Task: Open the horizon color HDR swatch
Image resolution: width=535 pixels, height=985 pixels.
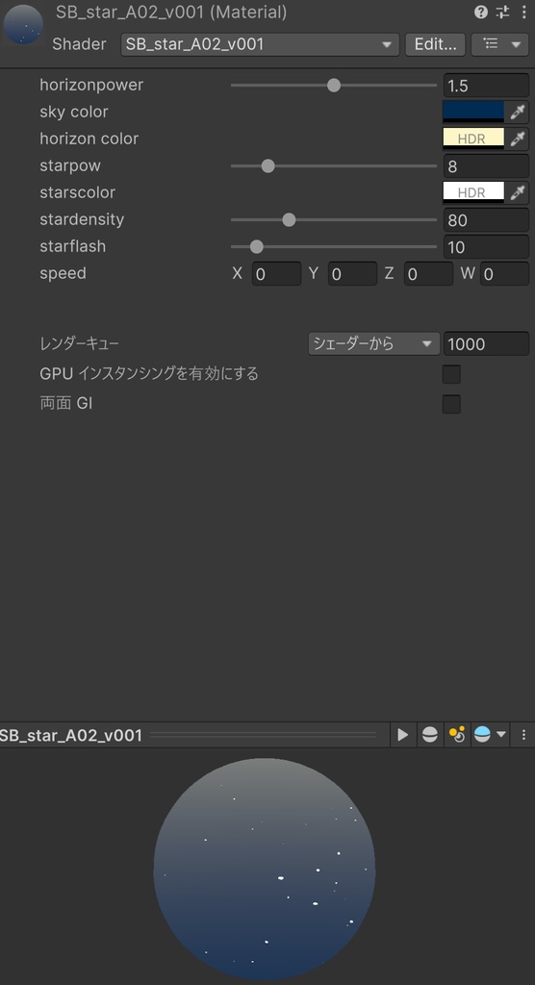Action: 473,139
